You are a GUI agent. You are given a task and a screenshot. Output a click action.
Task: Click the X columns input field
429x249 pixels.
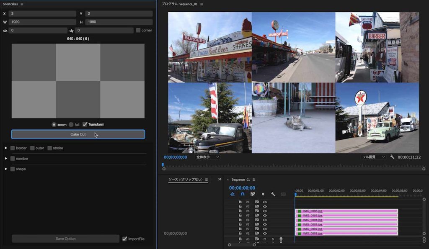(x=42, y=14)
